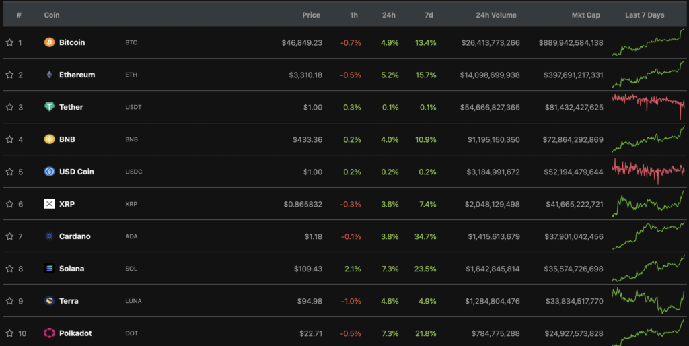
Task: Sort by the Mkt Cap header
Action: (x=586, y=15)
